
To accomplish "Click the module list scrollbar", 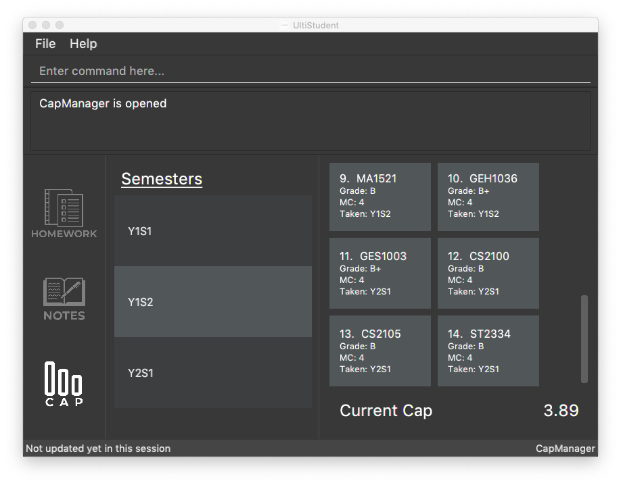I will point(584,339).
